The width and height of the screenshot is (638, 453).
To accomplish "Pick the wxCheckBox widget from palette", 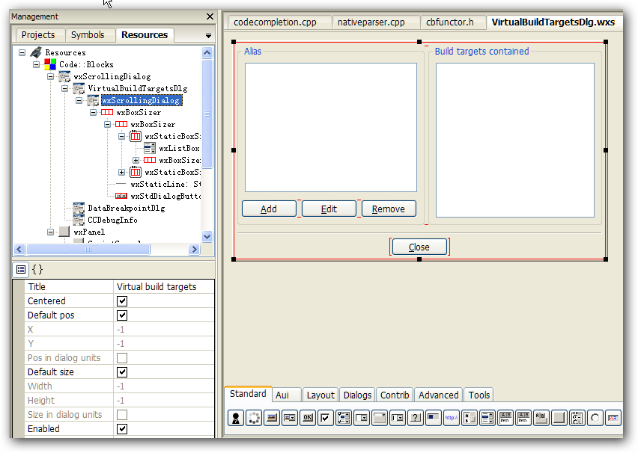I will point(326,418).
